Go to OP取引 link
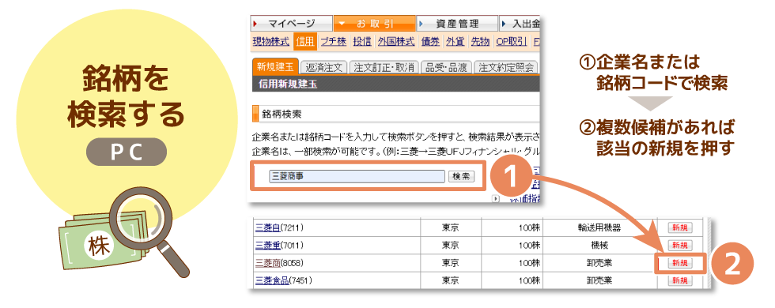Image resolution: width=775 pixels, height=308 pixels. coord(511,42)
